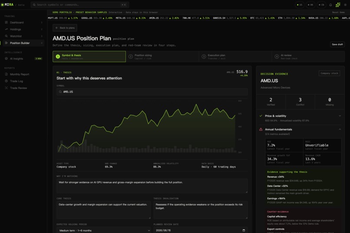The height and width of the screenshot is (233, 350).
Task: Go to the Symbol & thesis step
Action: click(89, 56)
